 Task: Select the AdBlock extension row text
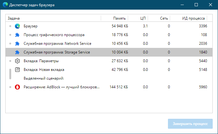tap(62, 87)
